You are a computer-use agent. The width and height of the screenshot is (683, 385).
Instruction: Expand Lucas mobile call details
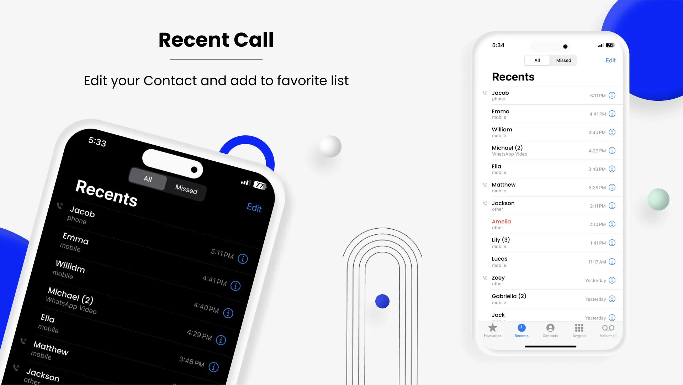point(613,261)
